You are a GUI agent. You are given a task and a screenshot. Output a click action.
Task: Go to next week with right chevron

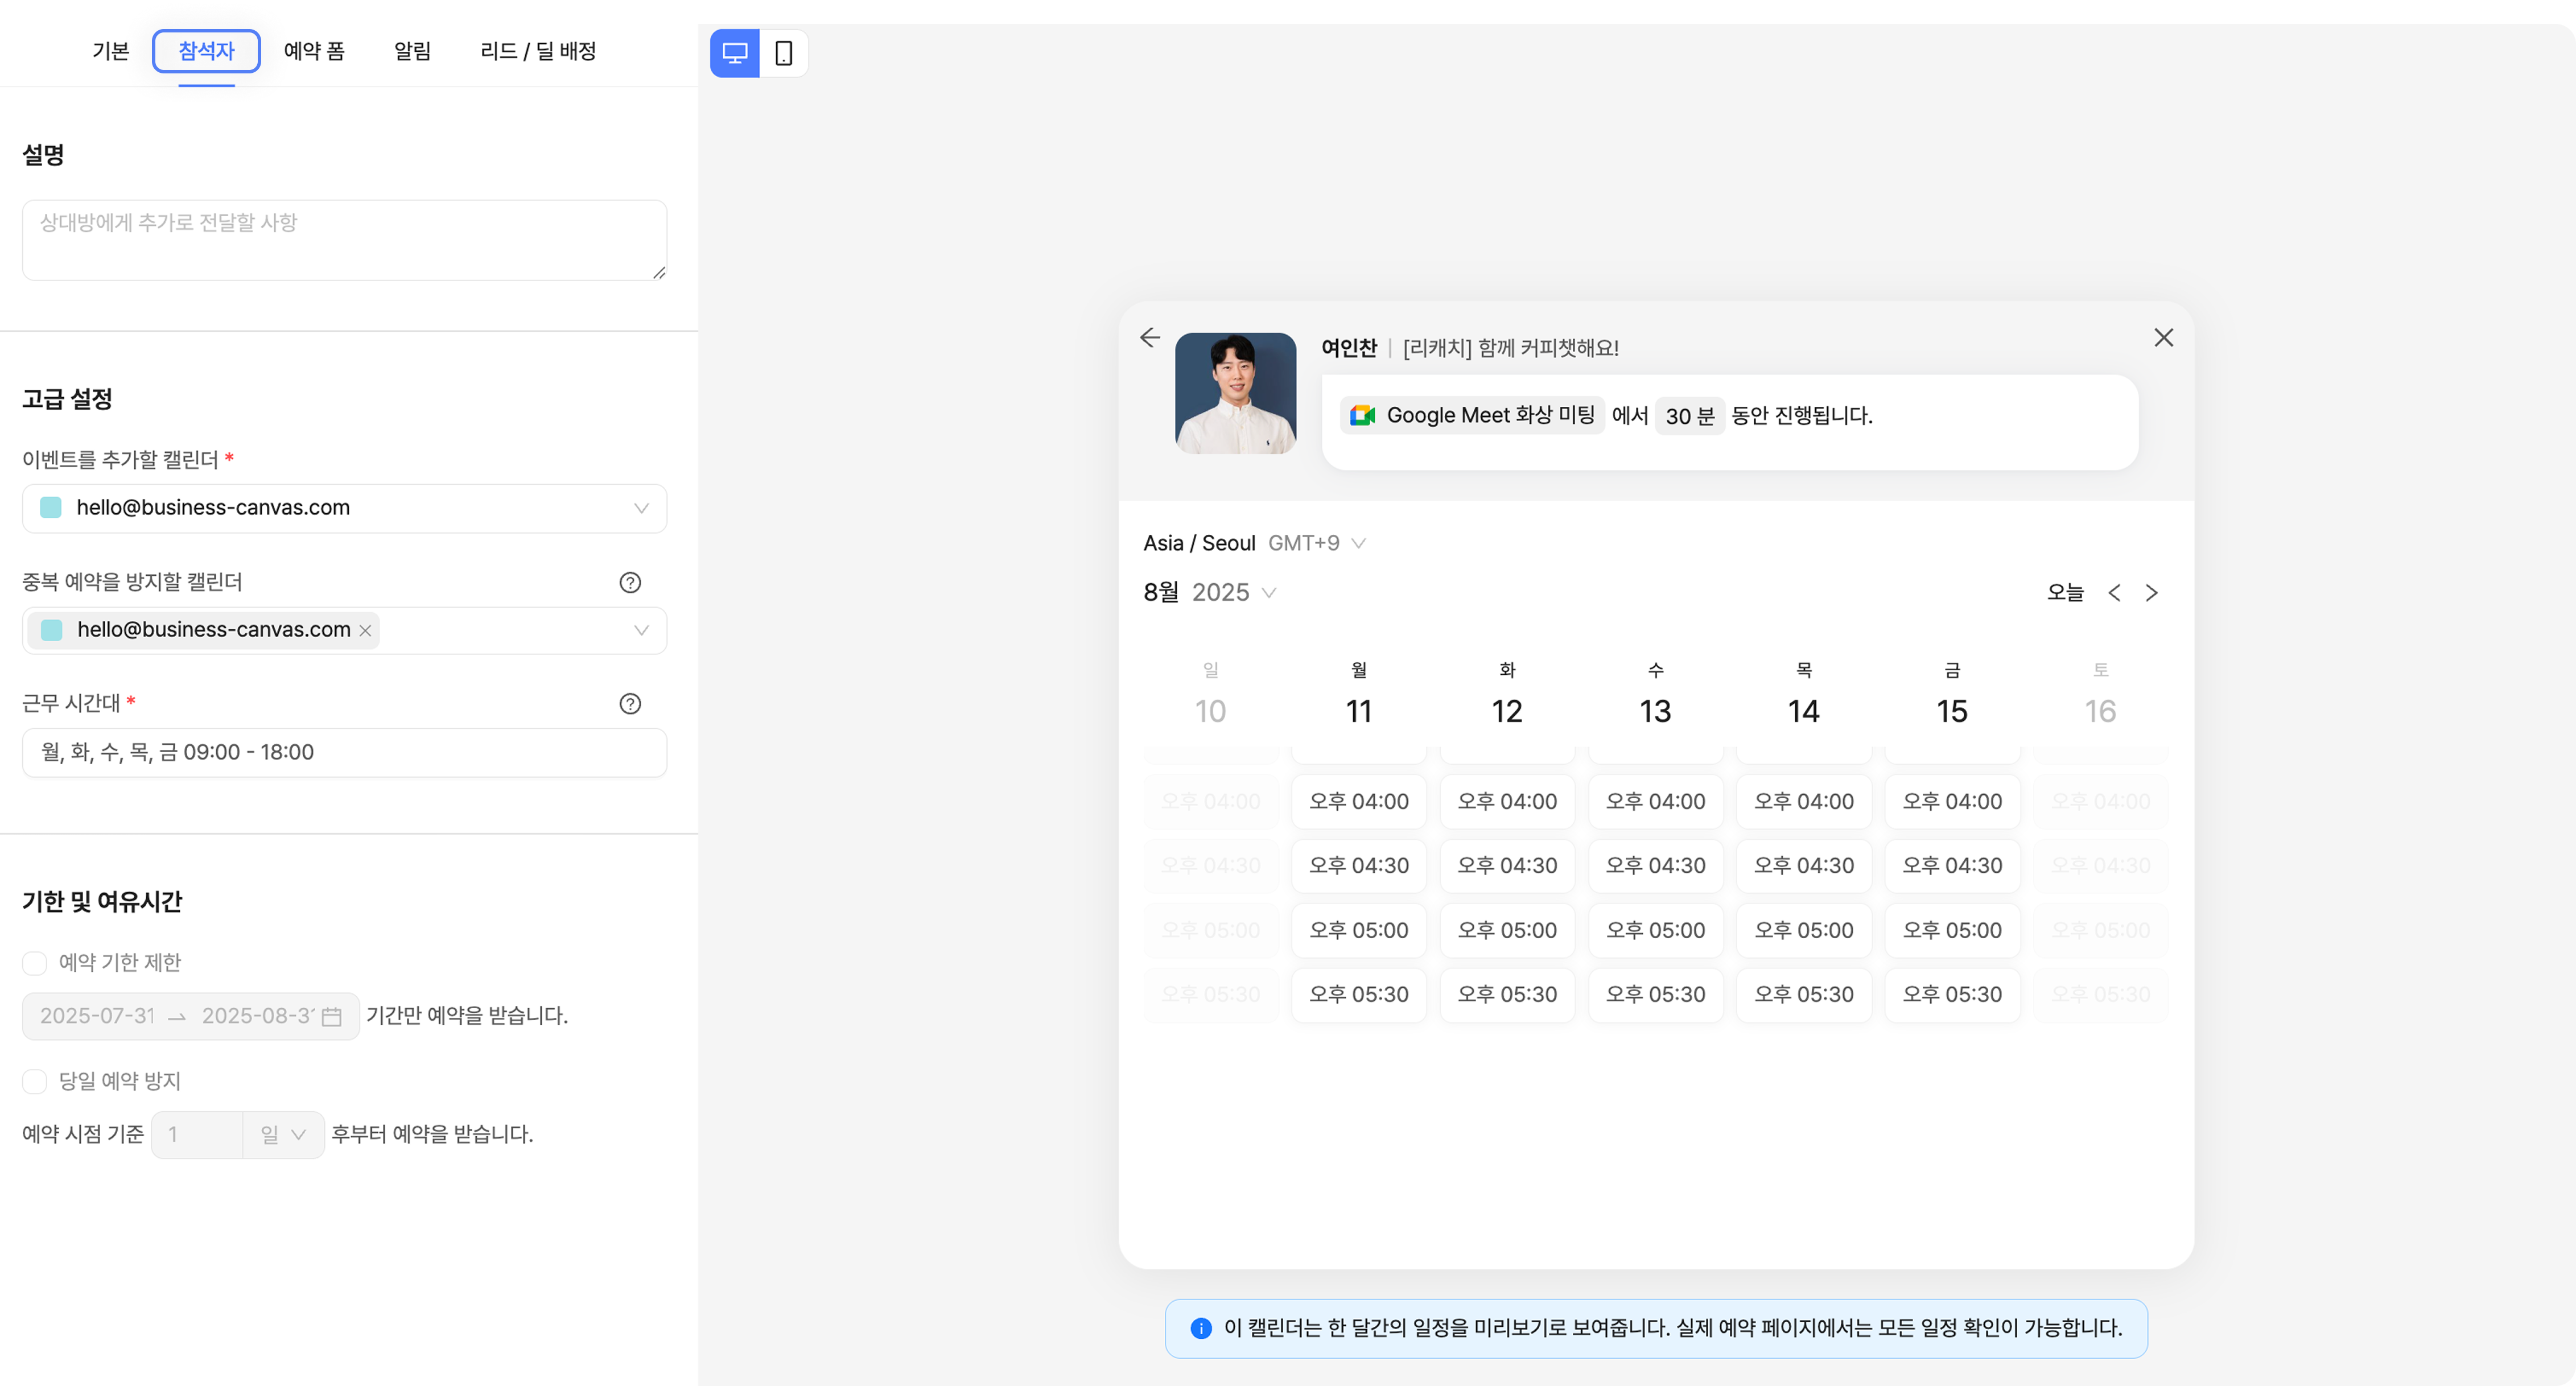coord(2152,593)
